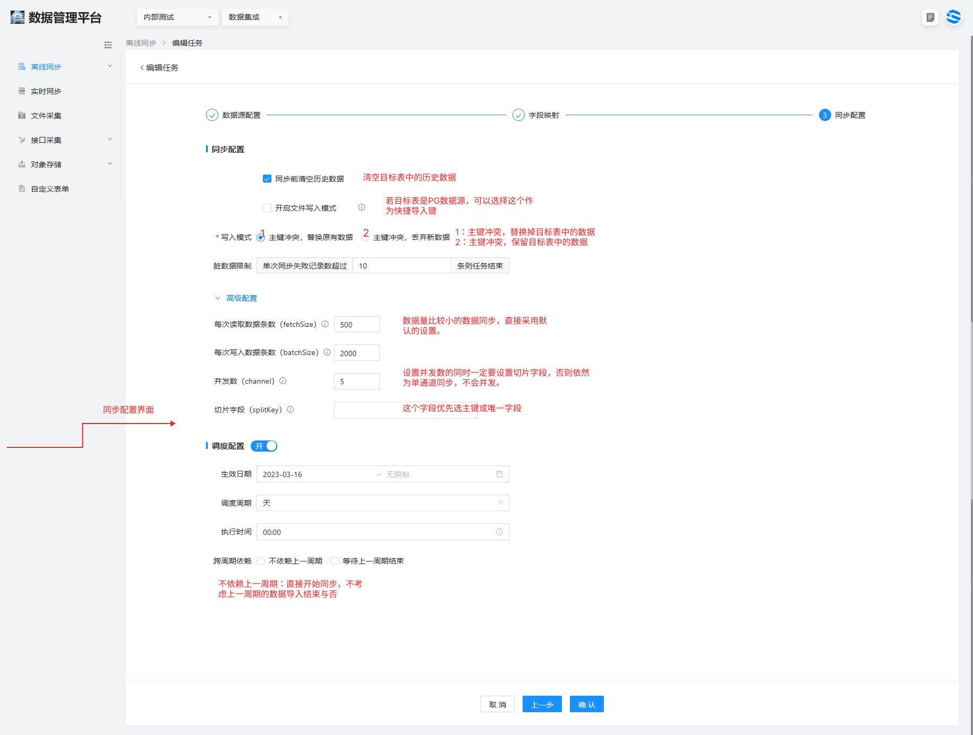Open the document icon in top right
The image size is (973, 735).
click(x=930, y=18)
